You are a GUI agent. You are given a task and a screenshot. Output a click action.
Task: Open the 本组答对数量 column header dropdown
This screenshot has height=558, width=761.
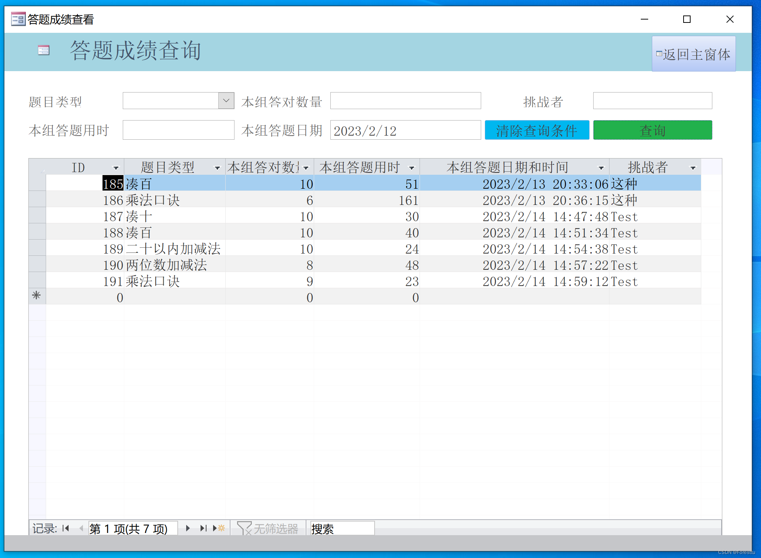(x=306, y=168)
